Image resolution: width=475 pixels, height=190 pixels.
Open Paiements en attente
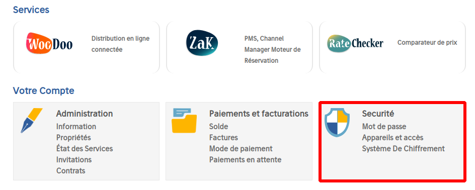[x=246, y=159]
